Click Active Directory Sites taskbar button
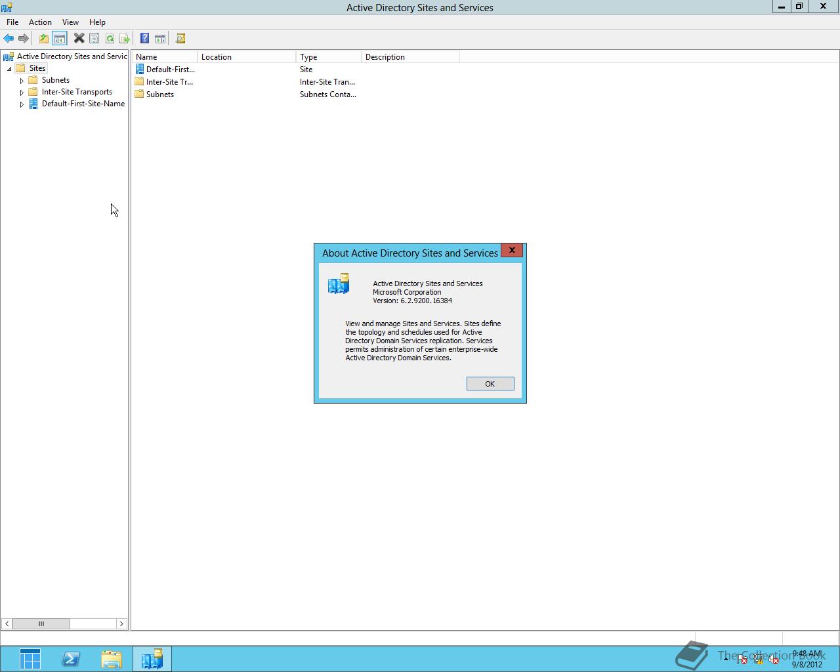Viewport: 840px width, 672px height. click(x=152, y=659)
